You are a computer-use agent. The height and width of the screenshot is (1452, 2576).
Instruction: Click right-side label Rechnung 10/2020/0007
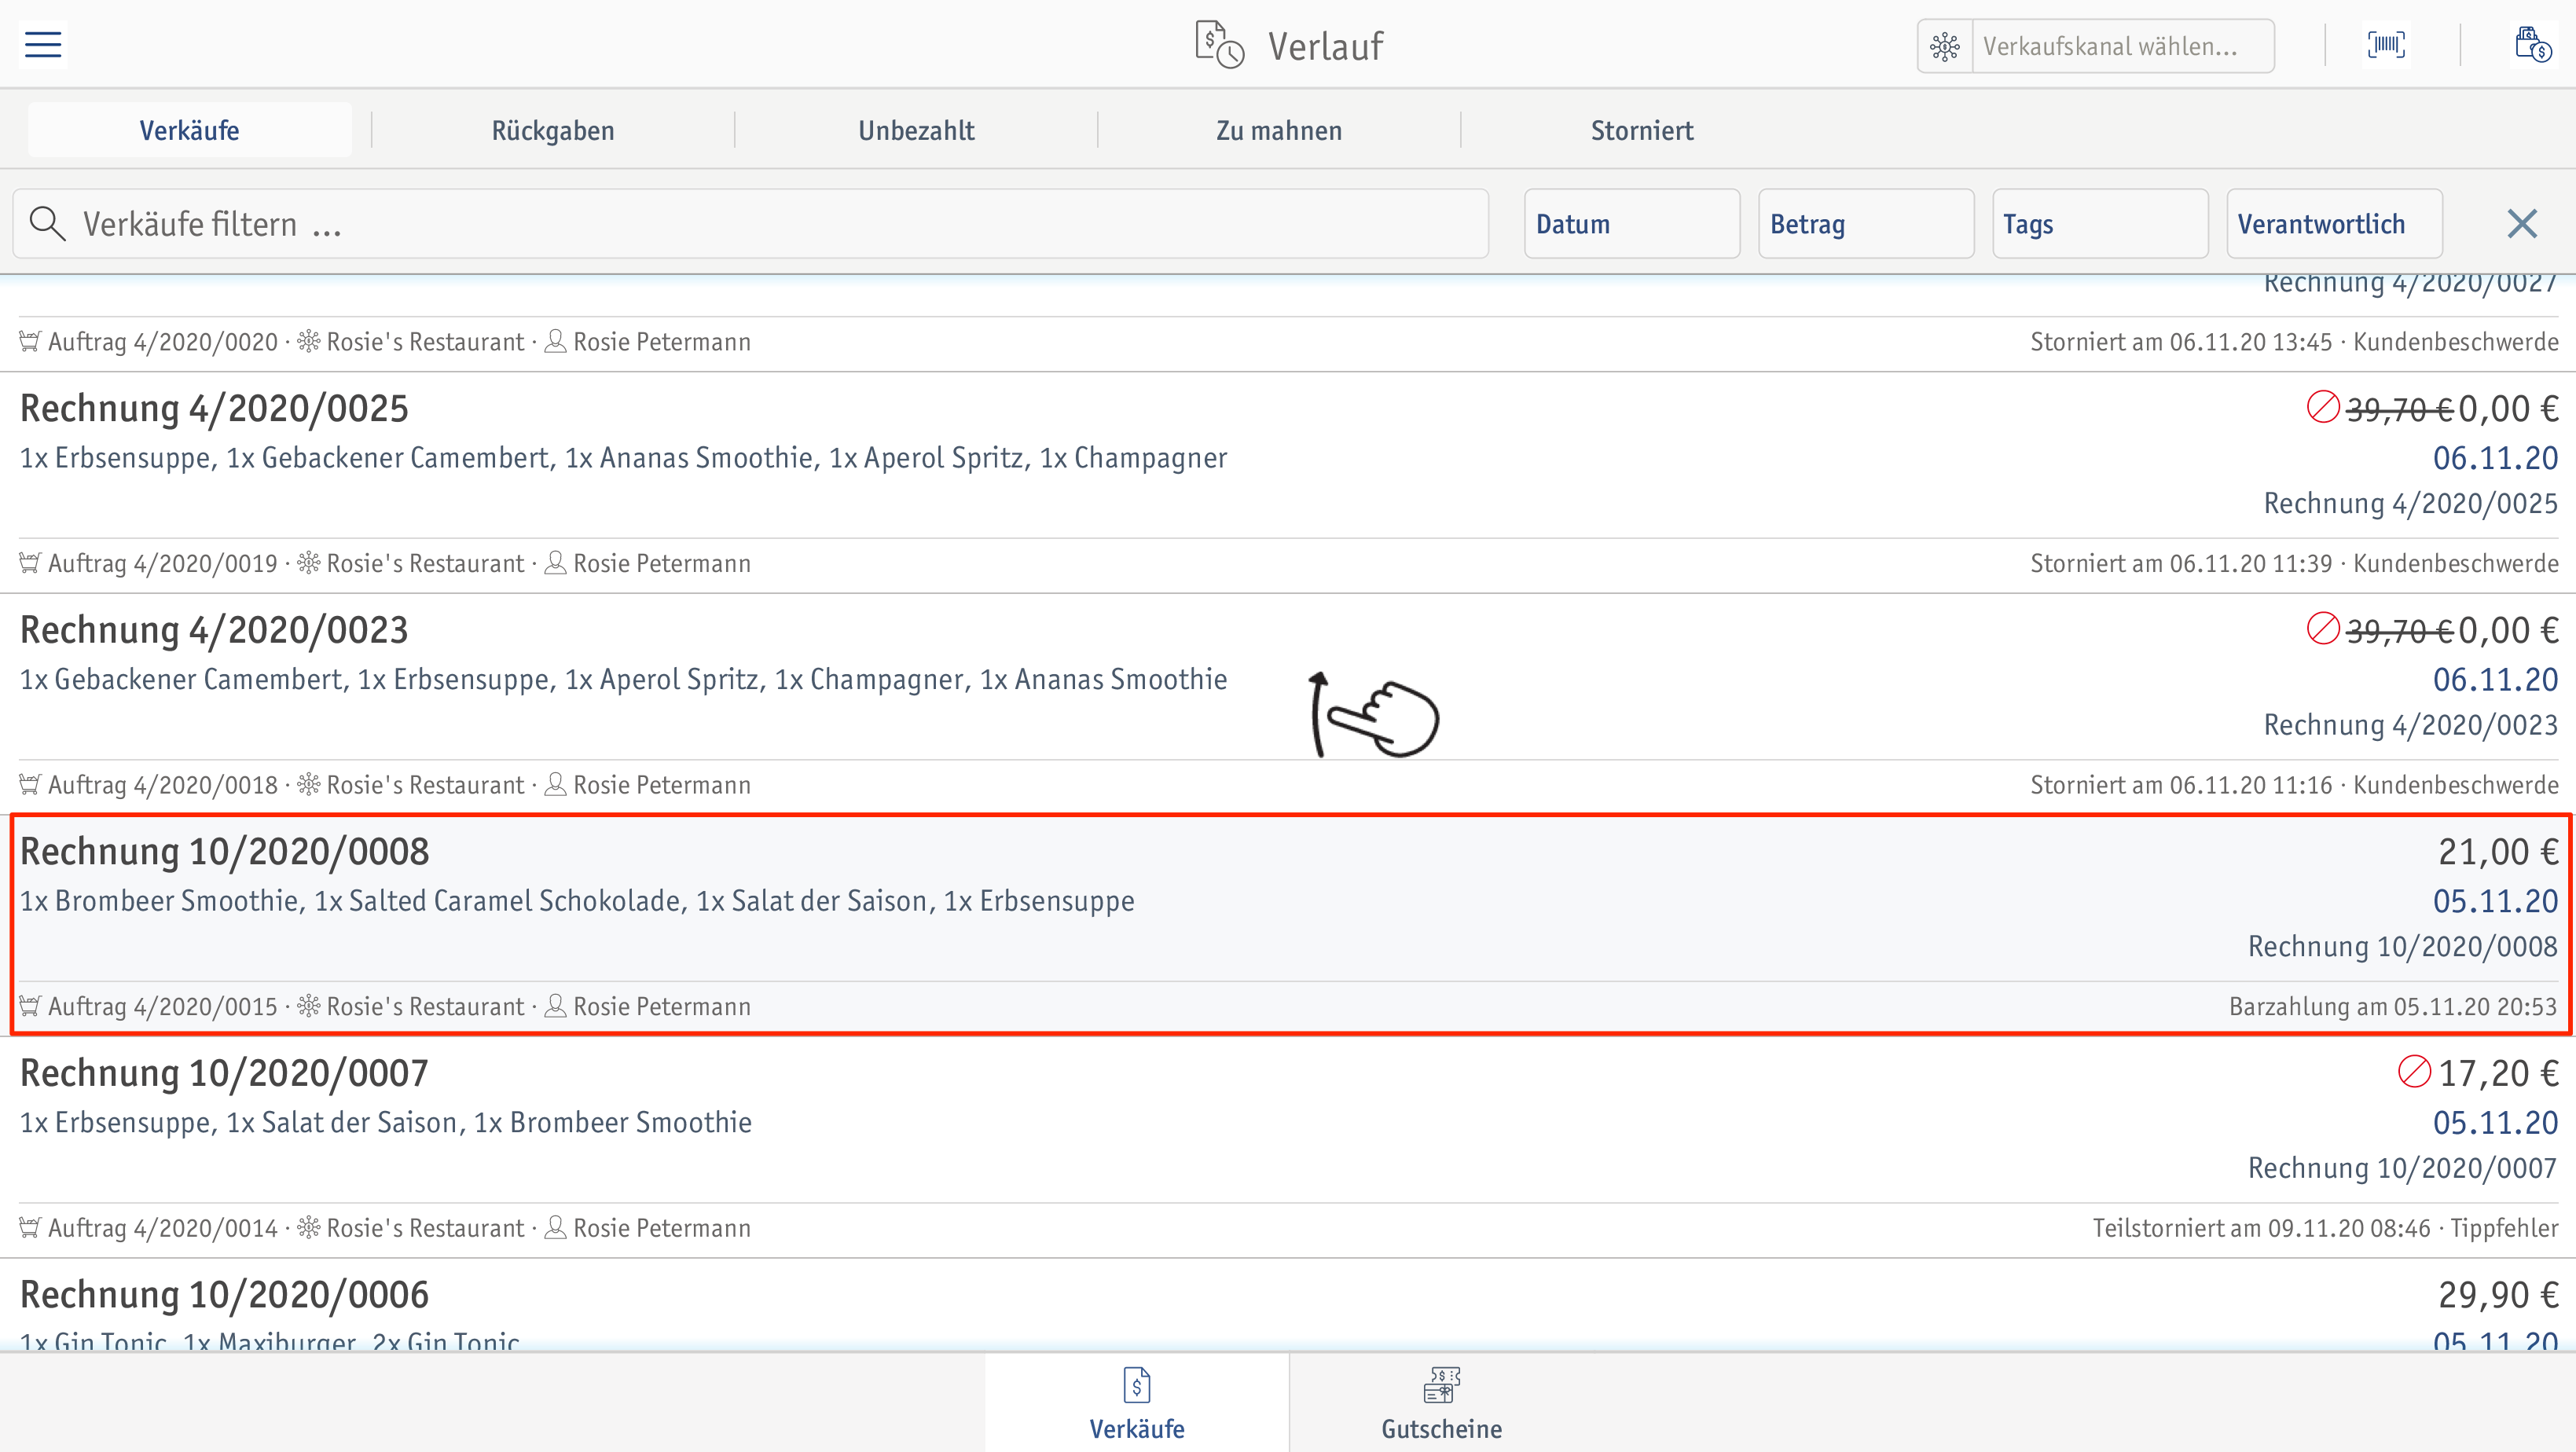[2403, 1168]
